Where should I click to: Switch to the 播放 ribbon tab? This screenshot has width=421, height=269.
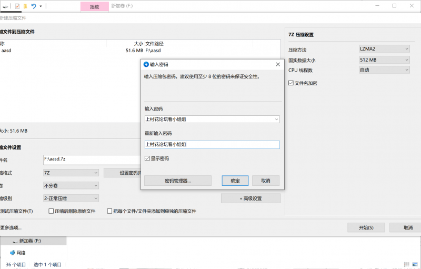pyautogui.click(x=95, y=7)
